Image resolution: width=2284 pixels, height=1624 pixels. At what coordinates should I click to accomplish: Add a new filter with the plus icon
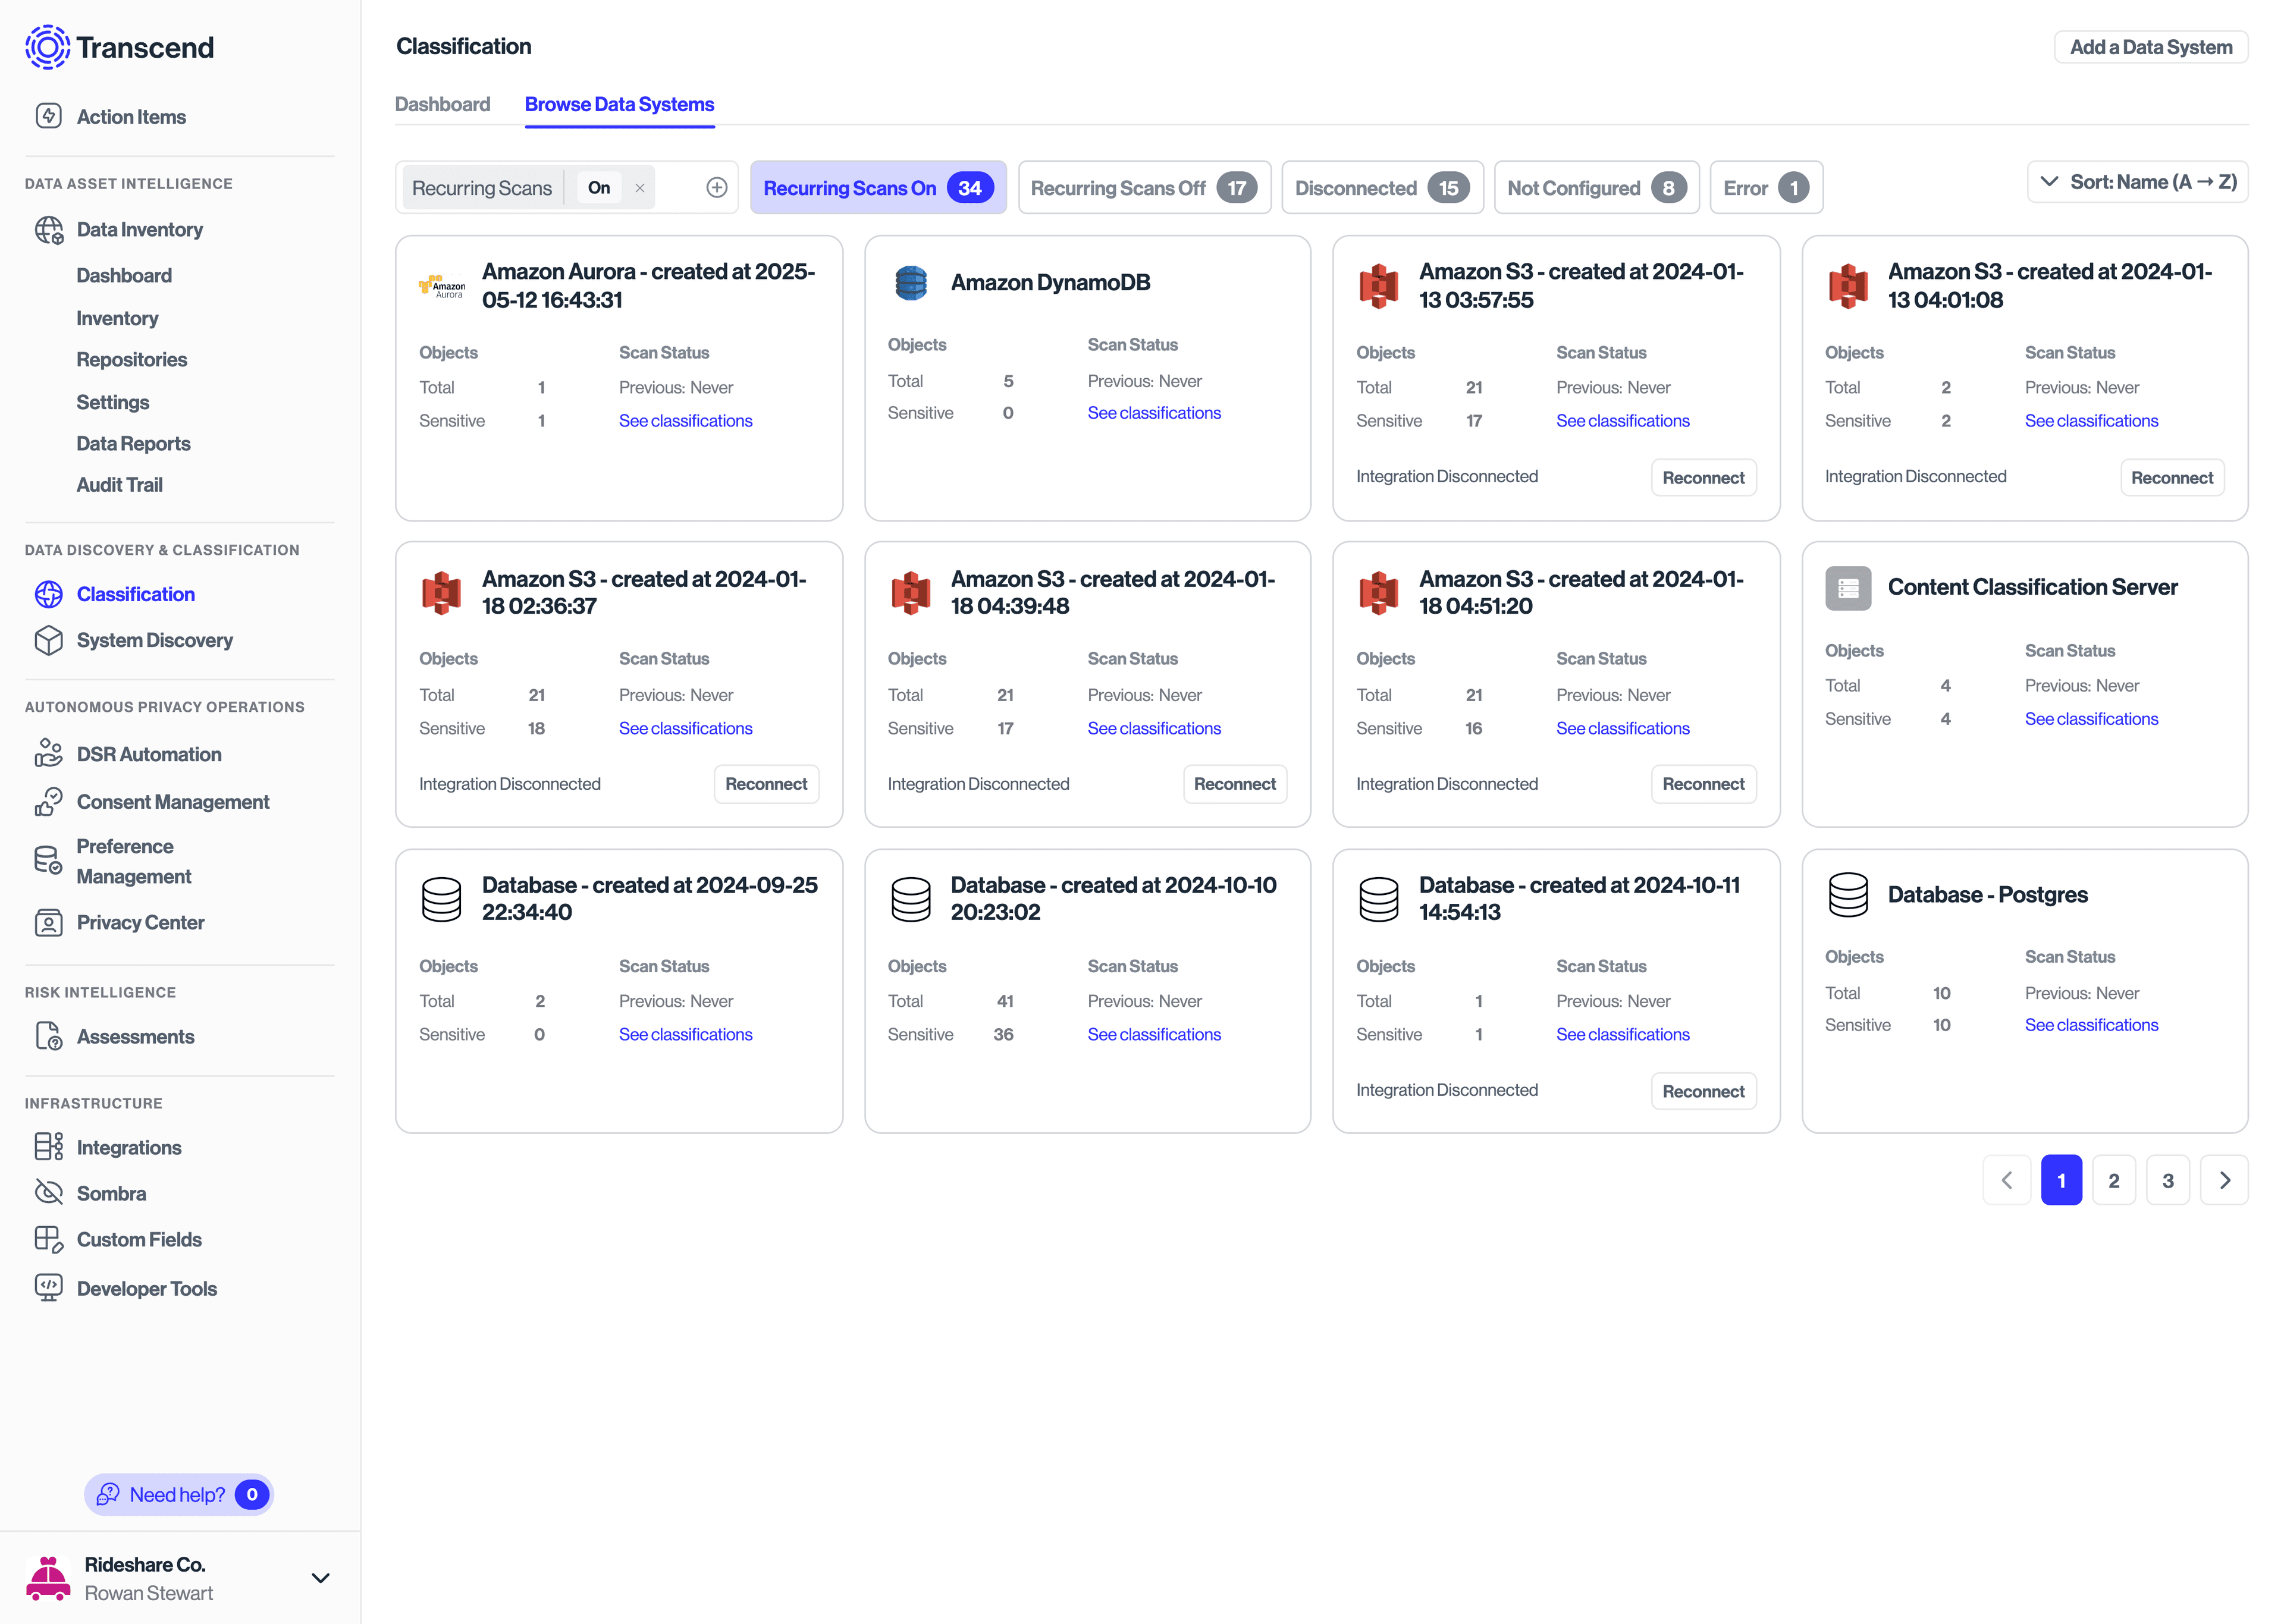point(716,187)
